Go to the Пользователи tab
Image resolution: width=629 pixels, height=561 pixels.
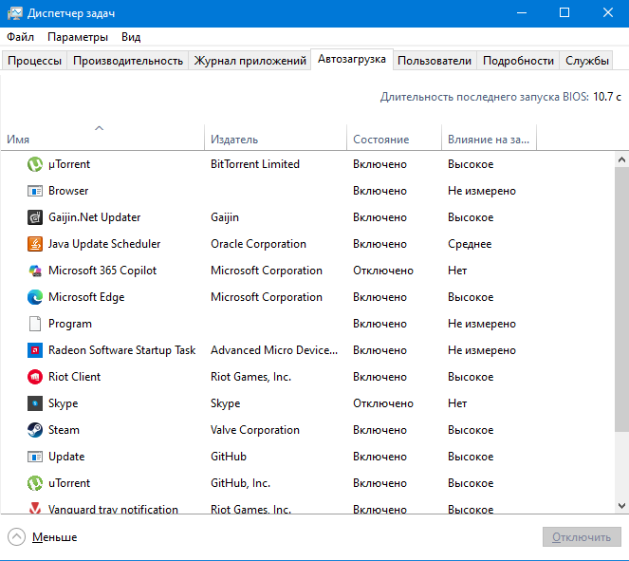[435, 61]
